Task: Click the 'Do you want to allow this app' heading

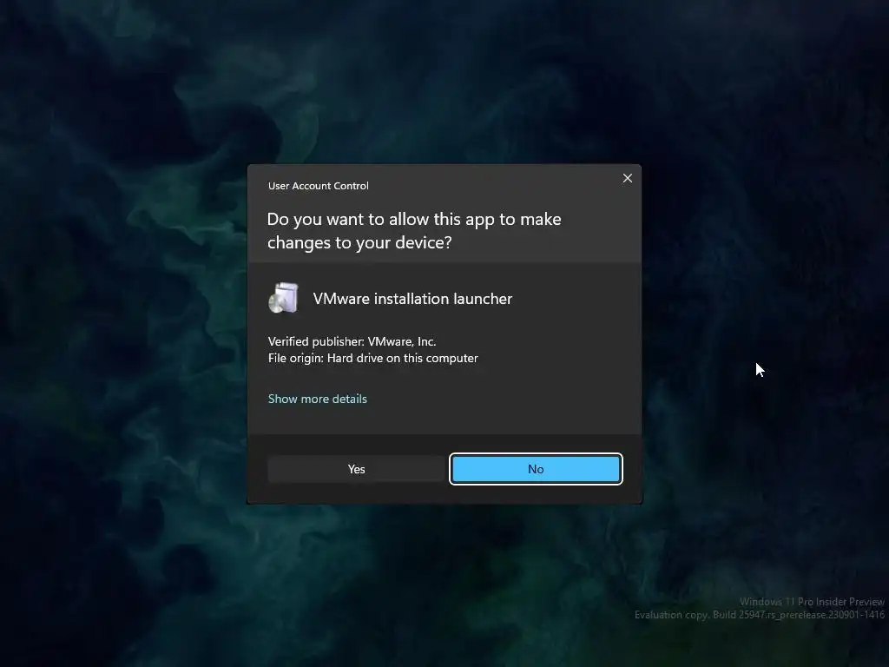Action: point(414,231)
